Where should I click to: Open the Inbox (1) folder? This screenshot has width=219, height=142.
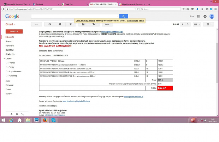click(10, 37)
